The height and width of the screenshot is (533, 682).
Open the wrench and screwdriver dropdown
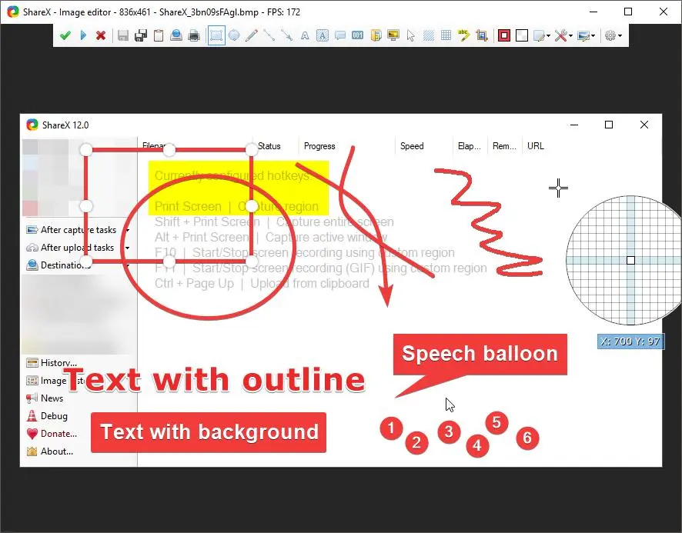click(x=563, y=35)
